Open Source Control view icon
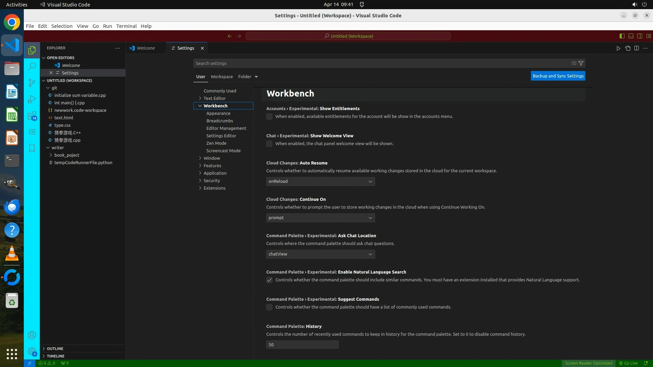Viewport: 653px width, 367px height. [32, 83]
